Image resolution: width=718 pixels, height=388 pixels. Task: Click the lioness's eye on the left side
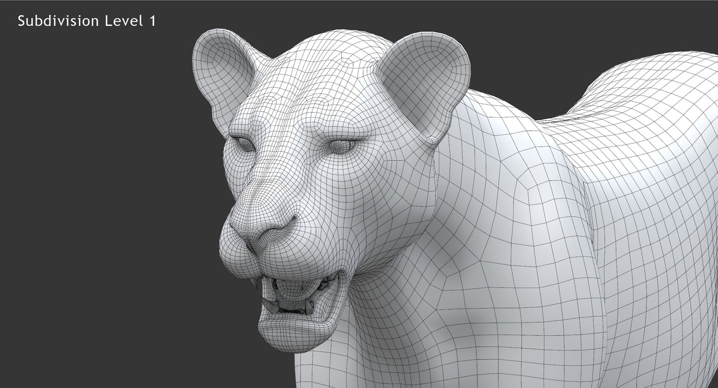point(244,145)
